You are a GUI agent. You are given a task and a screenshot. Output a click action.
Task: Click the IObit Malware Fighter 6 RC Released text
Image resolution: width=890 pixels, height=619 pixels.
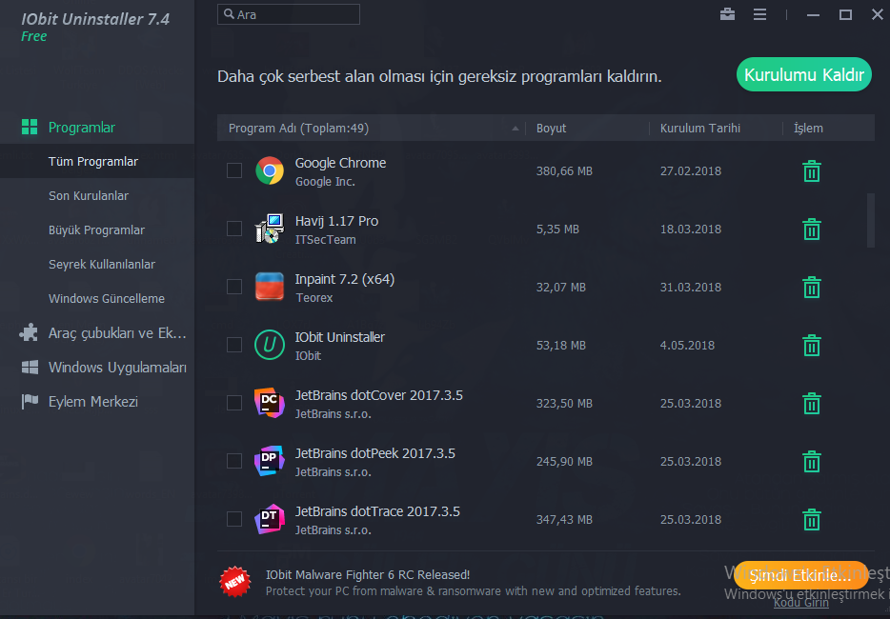[368, 575]
